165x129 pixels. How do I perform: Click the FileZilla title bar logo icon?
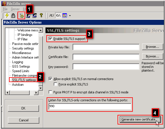coord(4,4)
